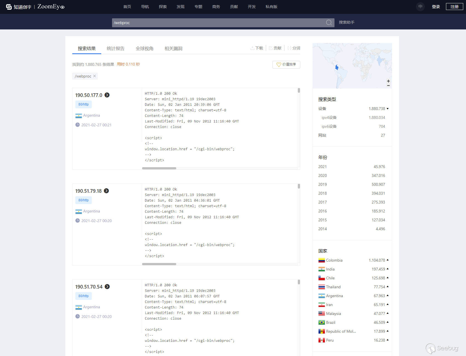Click the language switch 中 icon
Image resolution: width=466 pixels, height=356 pixels.
(x=420, y=7)
